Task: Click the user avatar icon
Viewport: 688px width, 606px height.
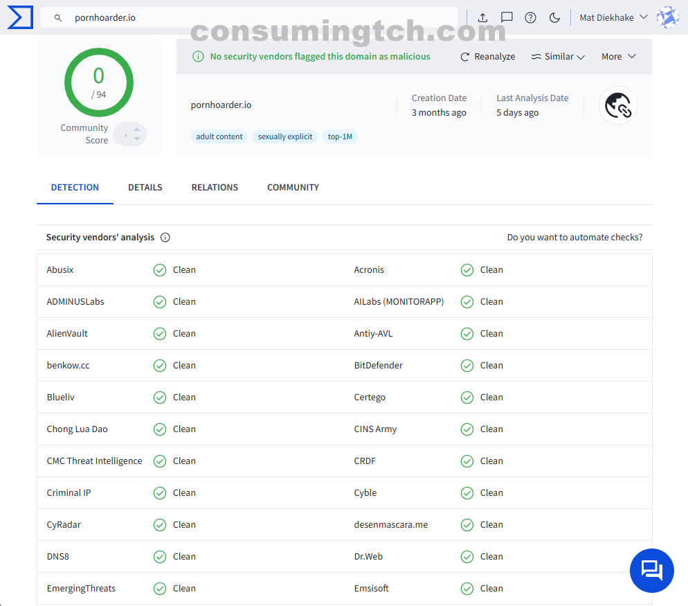Action: click(667, 17)
